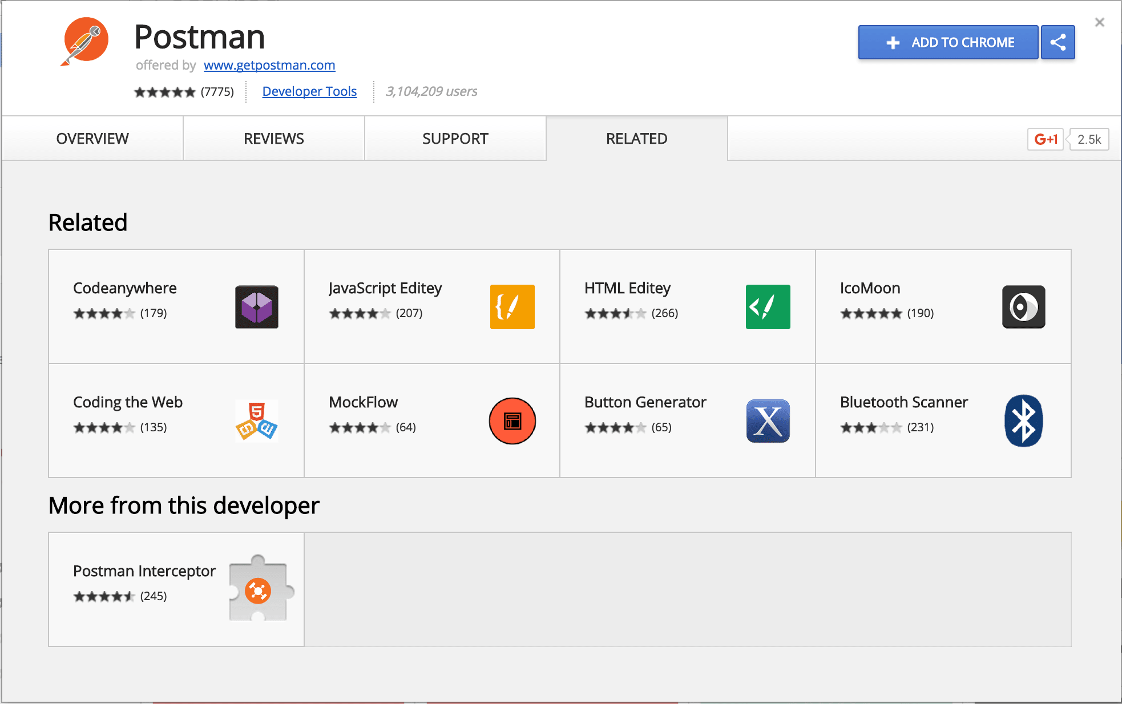1122x704 pixels.
Task: Click the Postman app logo icon
Action: coord(84,41)
